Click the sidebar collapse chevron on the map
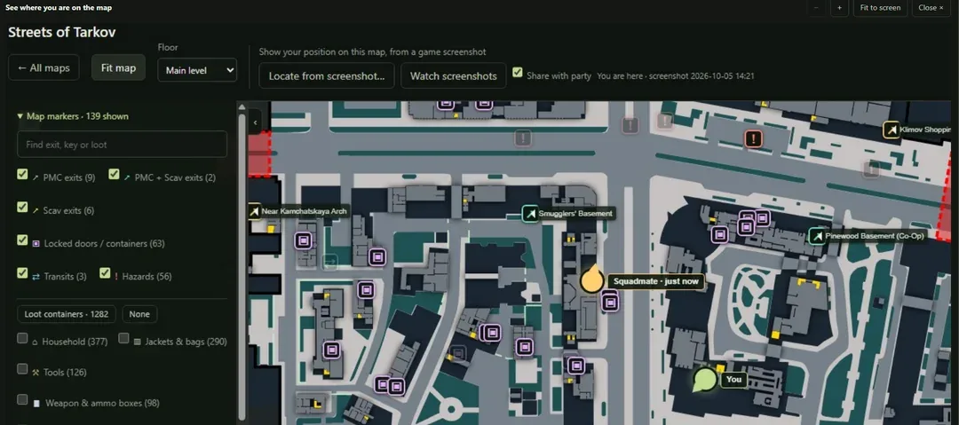The height and width of the screenshot is (425, 959). click(x=255, y=122)
